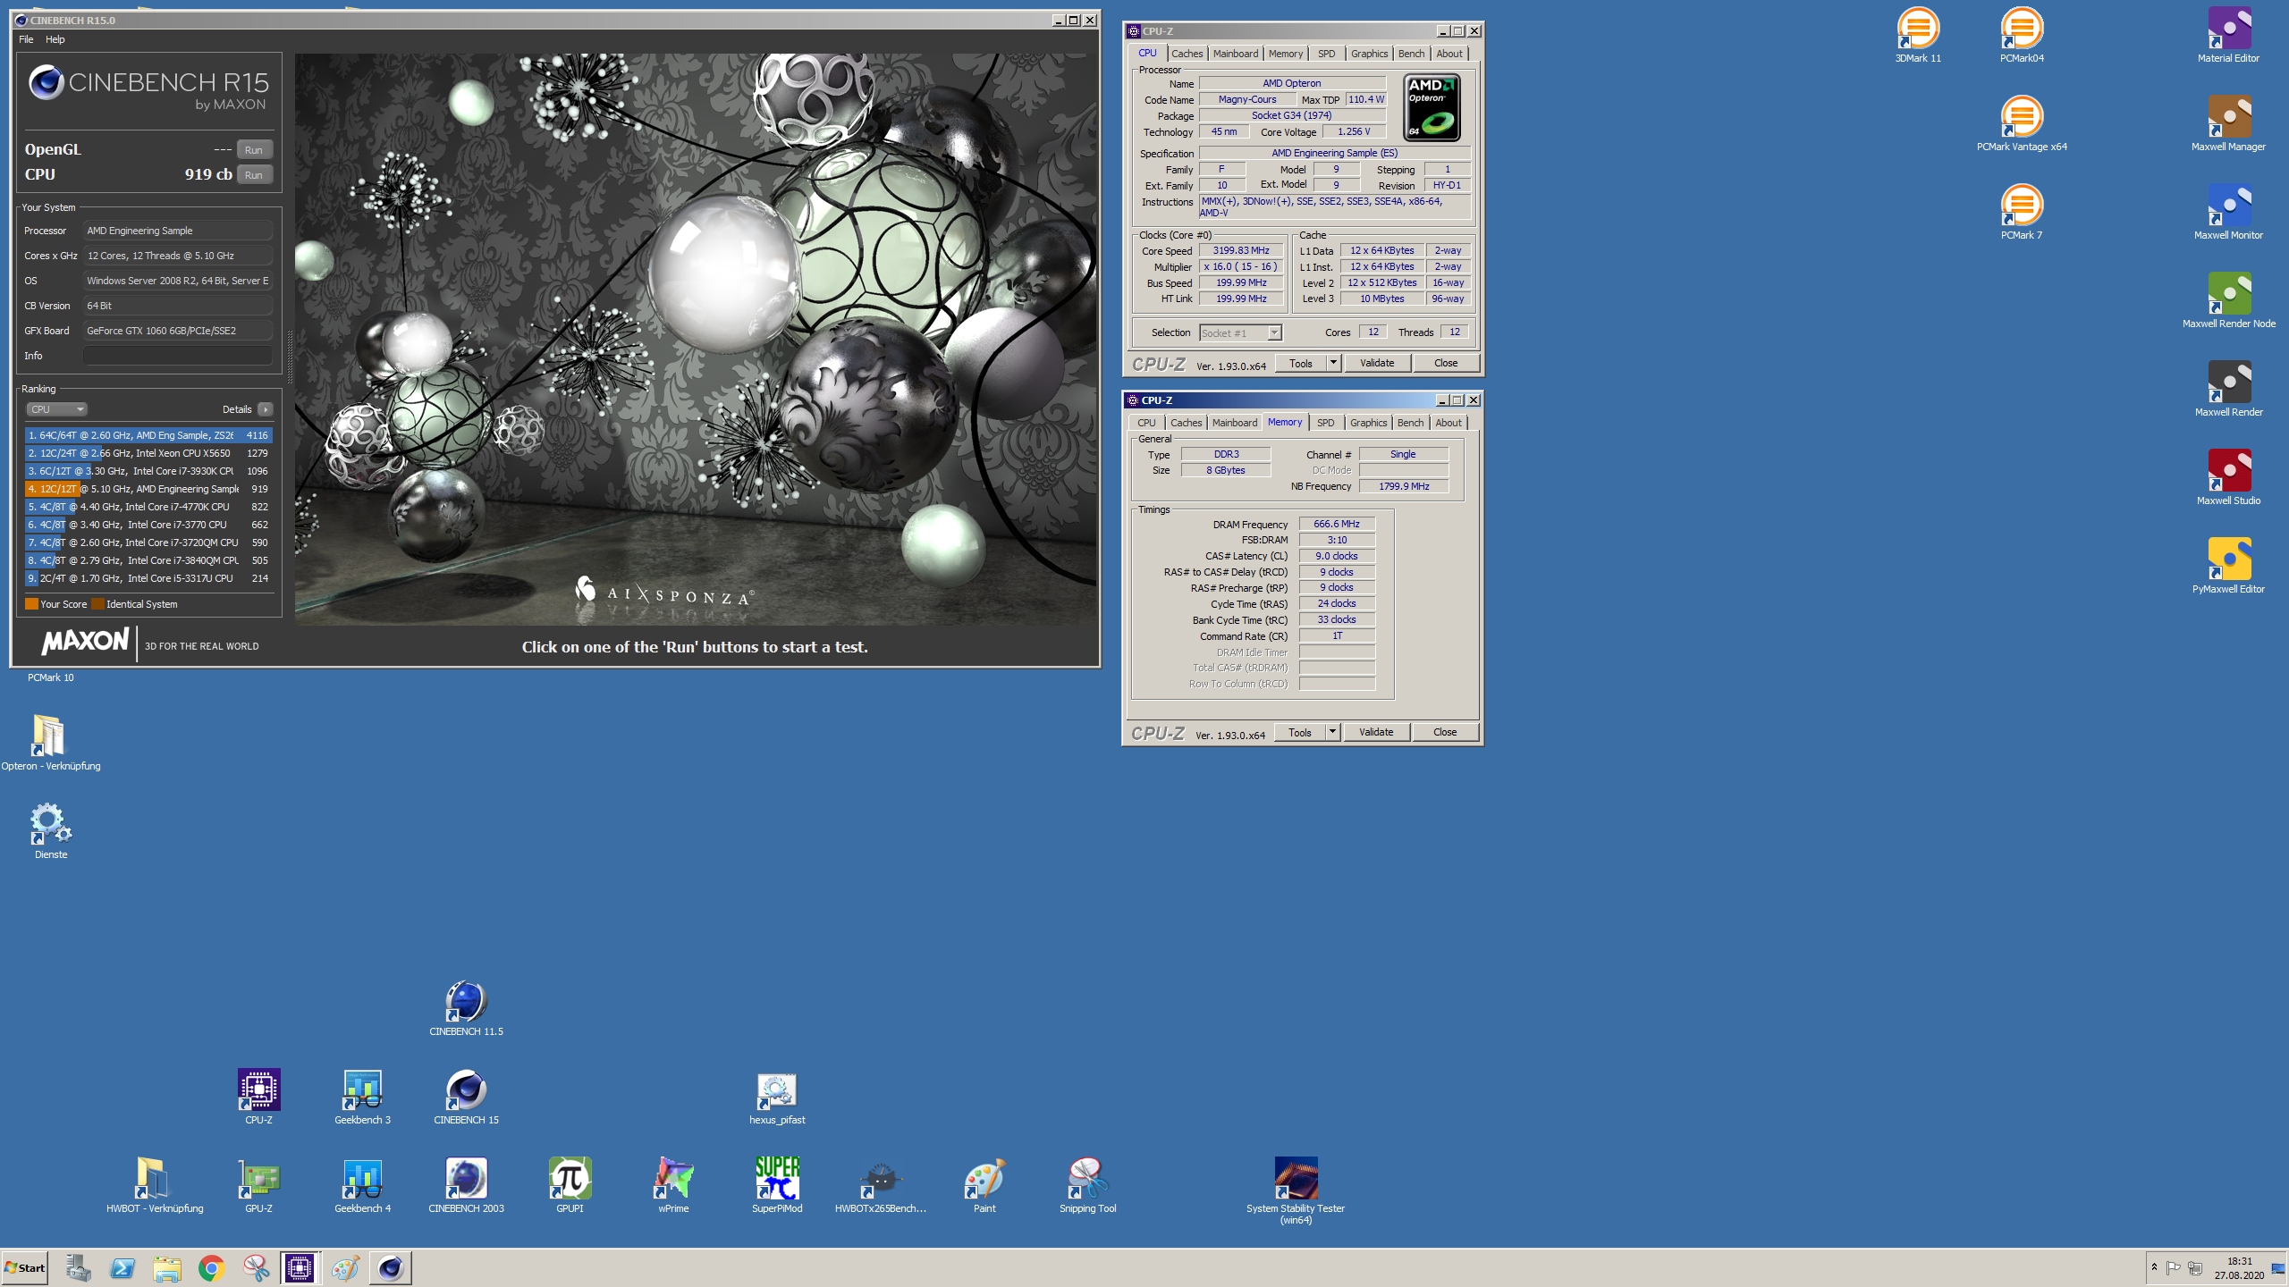Launch the CINEBENCH 2003 icon

466,1185
